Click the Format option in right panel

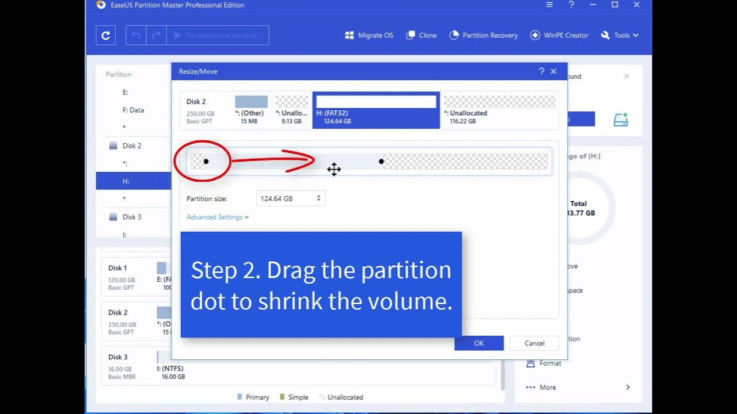click(550, 363)
